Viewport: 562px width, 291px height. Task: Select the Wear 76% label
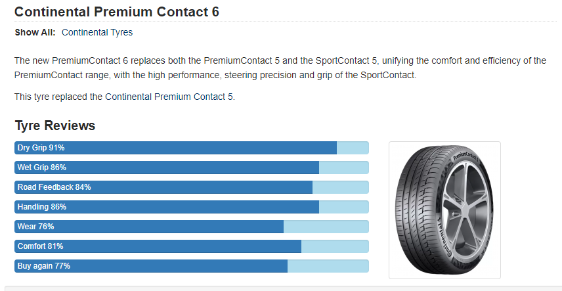pos(36,227)
